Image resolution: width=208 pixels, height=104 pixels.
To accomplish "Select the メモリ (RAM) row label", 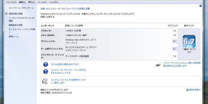I will (48, 35).
